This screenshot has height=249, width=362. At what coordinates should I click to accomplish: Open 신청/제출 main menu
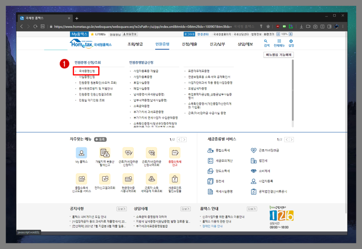pyautogui.click(x=190, y=44)
